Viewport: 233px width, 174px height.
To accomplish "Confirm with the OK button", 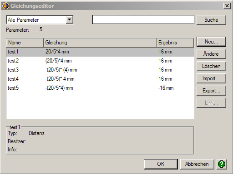I will [x=161, y=164].
